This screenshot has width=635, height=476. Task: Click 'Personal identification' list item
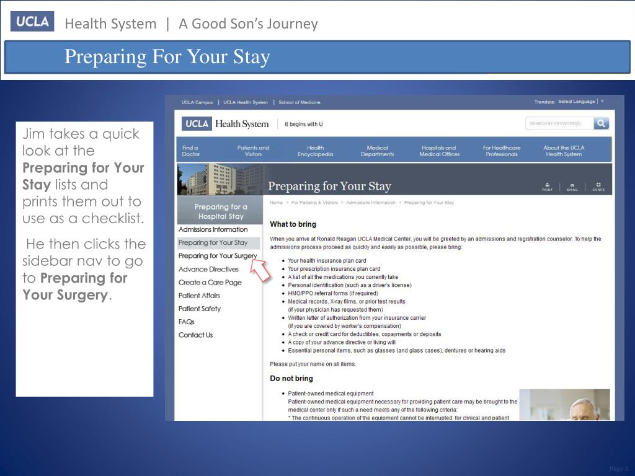pos(350,285)
